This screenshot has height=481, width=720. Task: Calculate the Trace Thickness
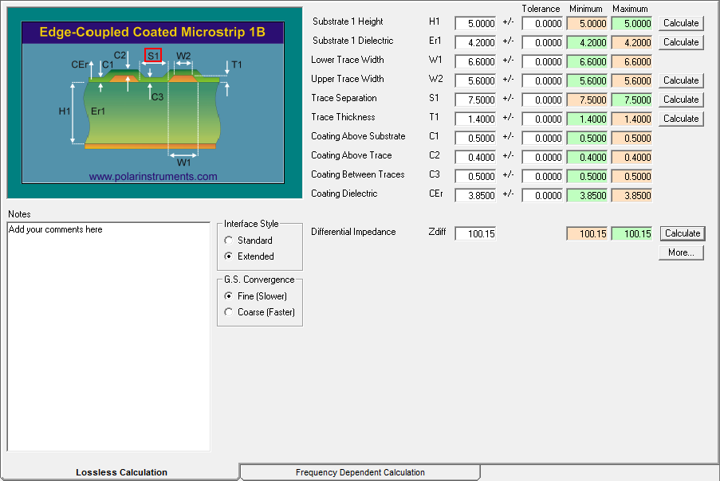click(681, 119)
